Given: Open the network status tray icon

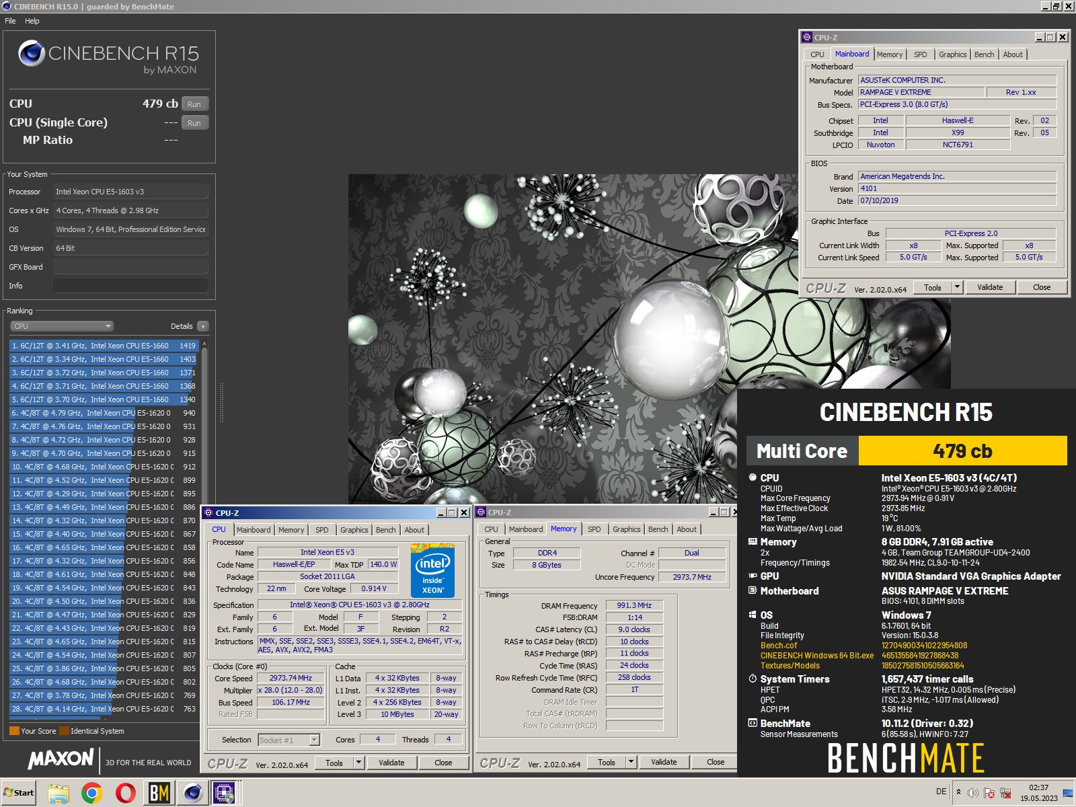Looking at the screenshot, I should [x=1005, y=793].
